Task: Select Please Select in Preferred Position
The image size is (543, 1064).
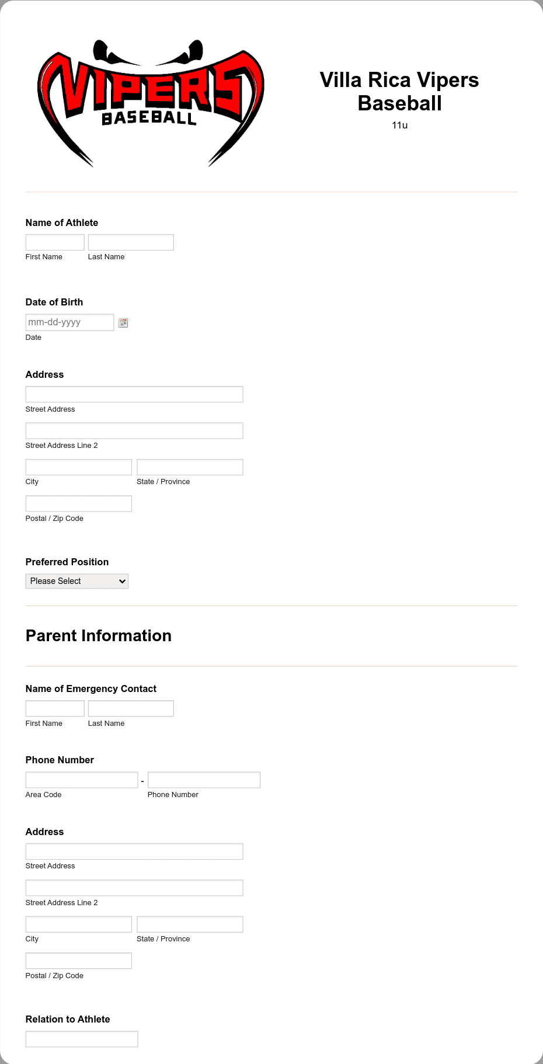Action: (76, 580)
